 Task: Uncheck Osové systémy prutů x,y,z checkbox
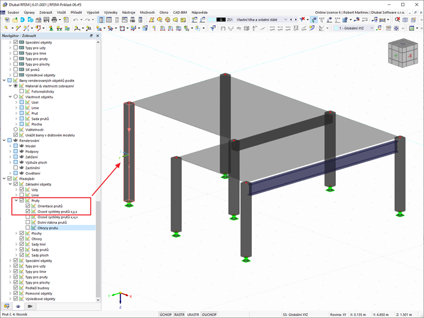pos(28,211)
